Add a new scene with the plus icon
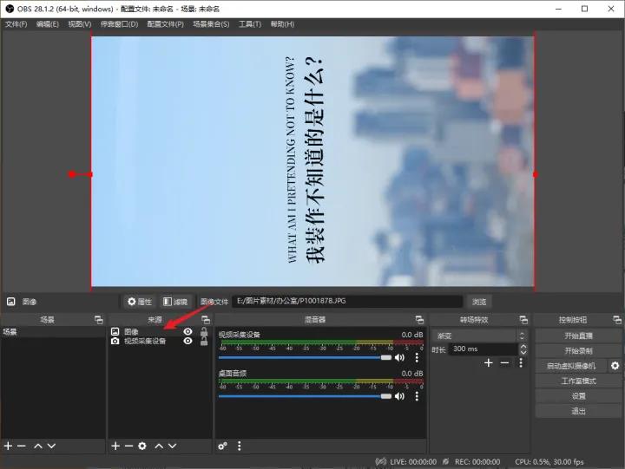The image size is (625, 469). pyautogui.click(x=8, y=446)
